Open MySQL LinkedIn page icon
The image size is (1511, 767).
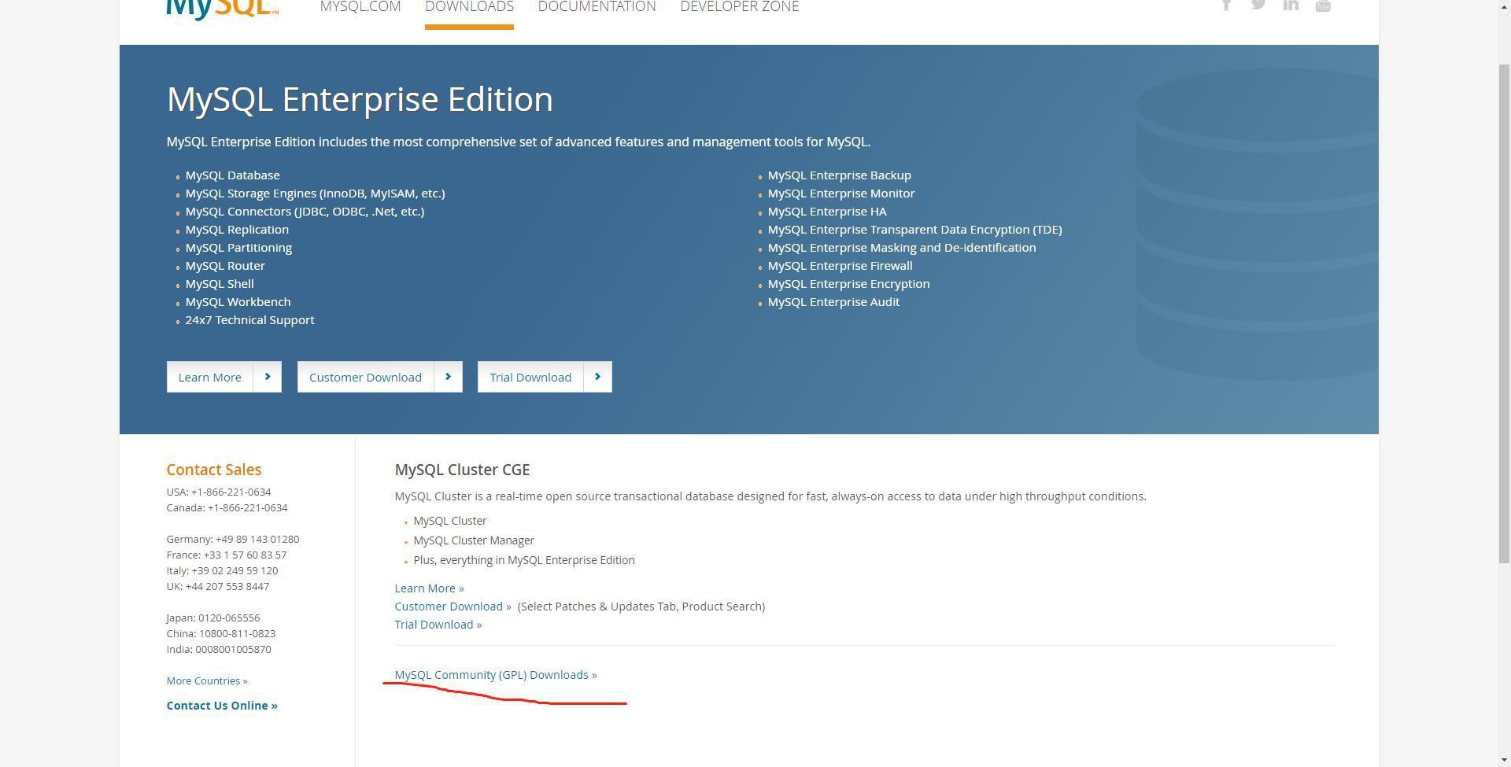tap(1291, 5)
